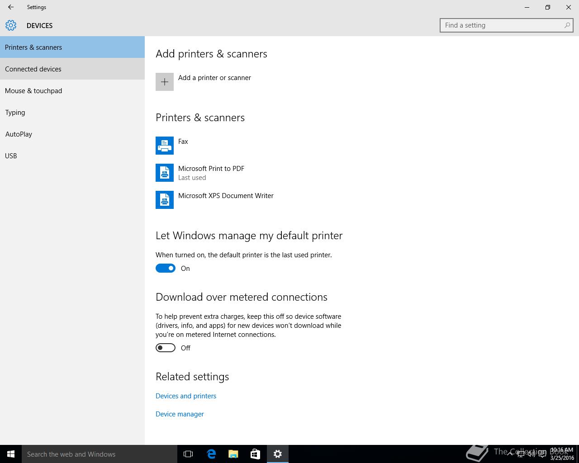Open the Device manager link
579x463 pixels.
(180, 414)
